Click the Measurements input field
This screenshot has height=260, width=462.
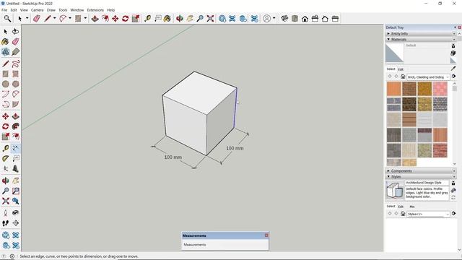pyautogui.click(x=225, y=245)
